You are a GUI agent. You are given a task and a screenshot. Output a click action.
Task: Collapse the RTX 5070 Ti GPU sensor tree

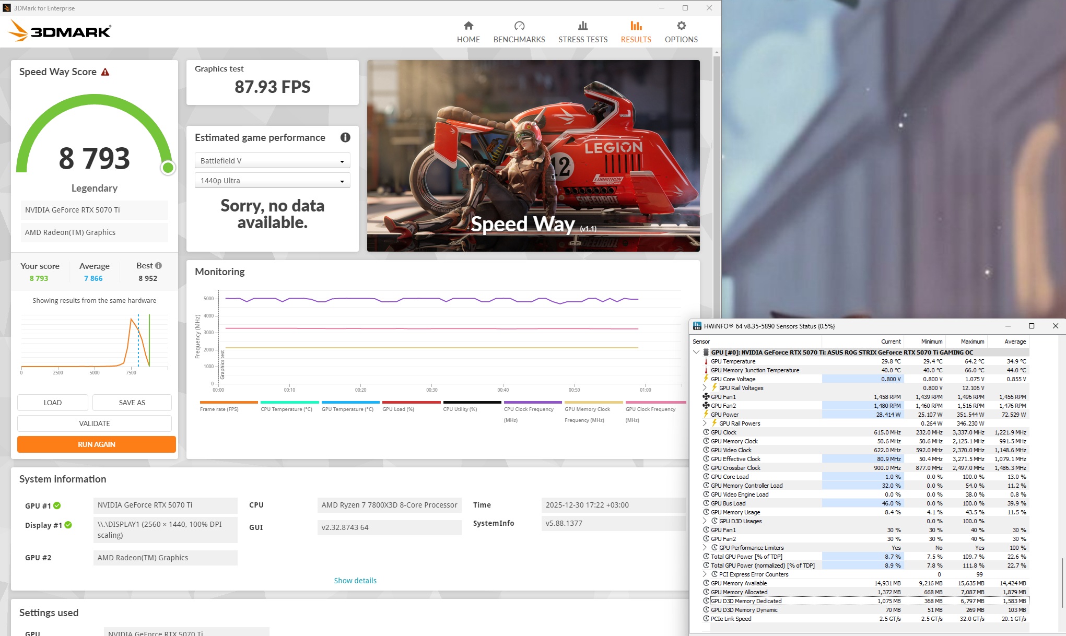tap(696, 352)
